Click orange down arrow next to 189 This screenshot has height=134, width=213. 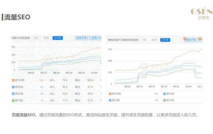[x=93, y=80]
